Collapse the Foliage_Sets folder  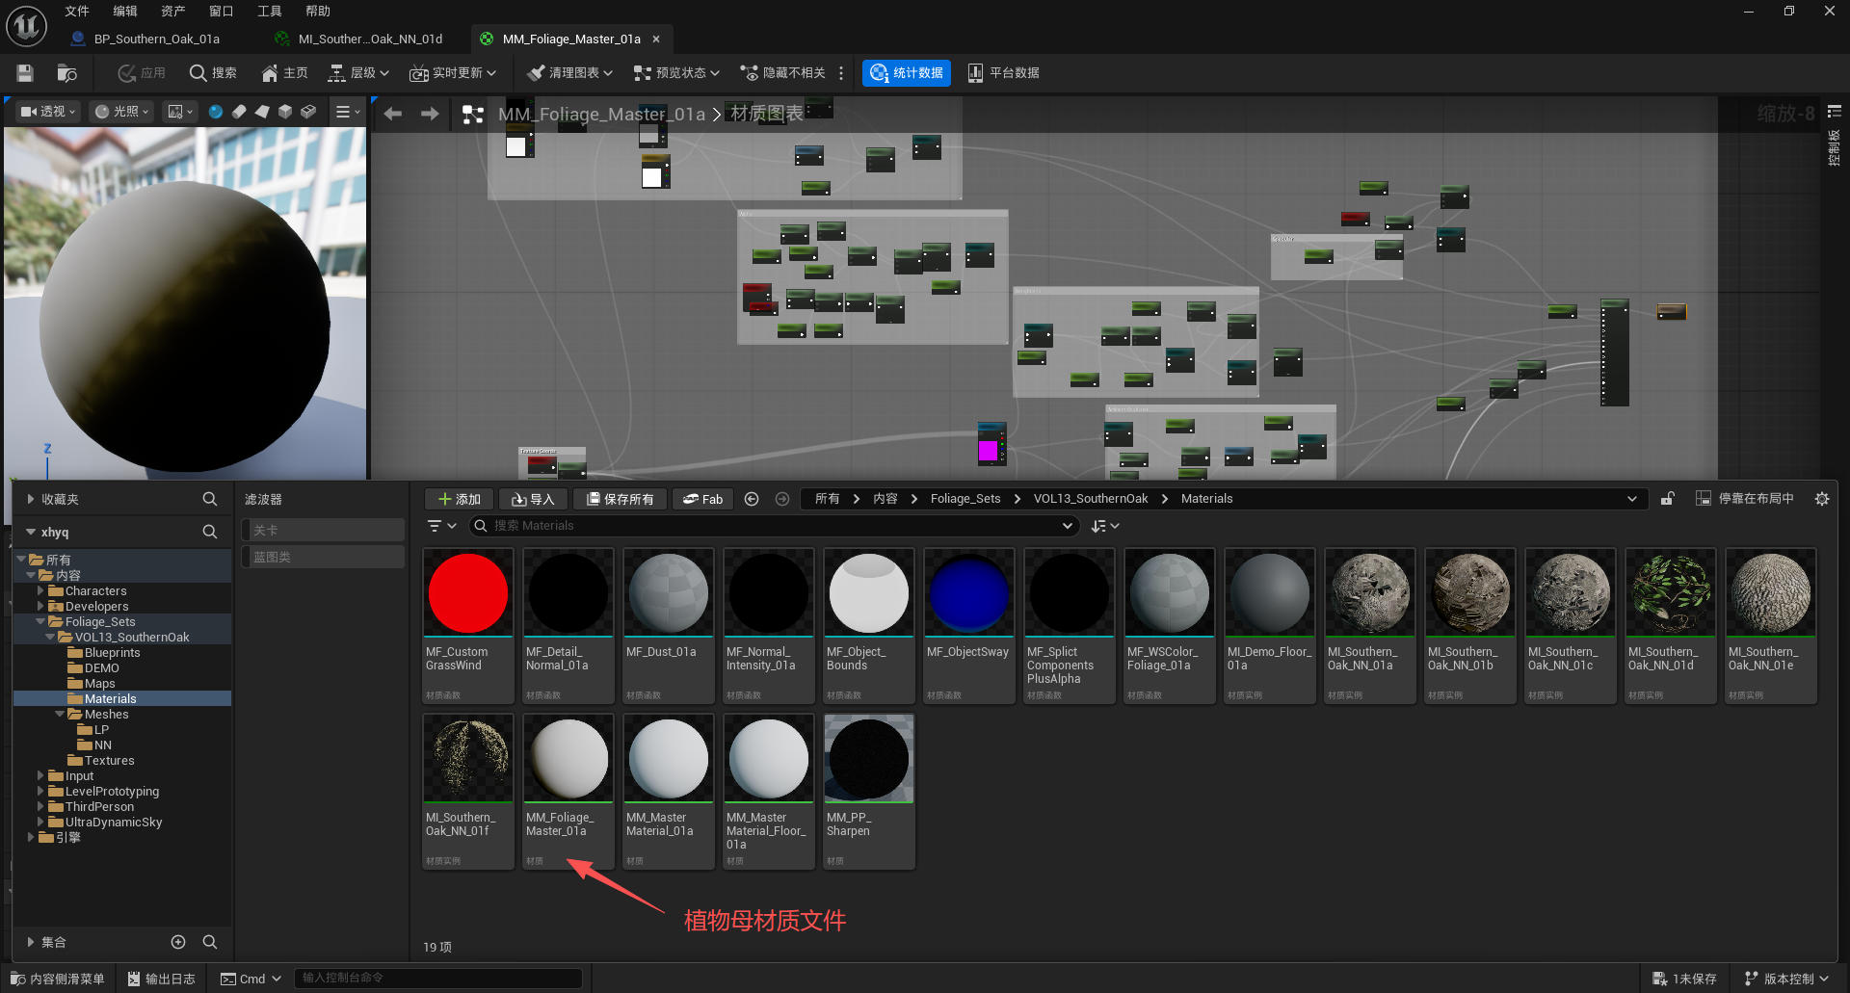[40, 621]
